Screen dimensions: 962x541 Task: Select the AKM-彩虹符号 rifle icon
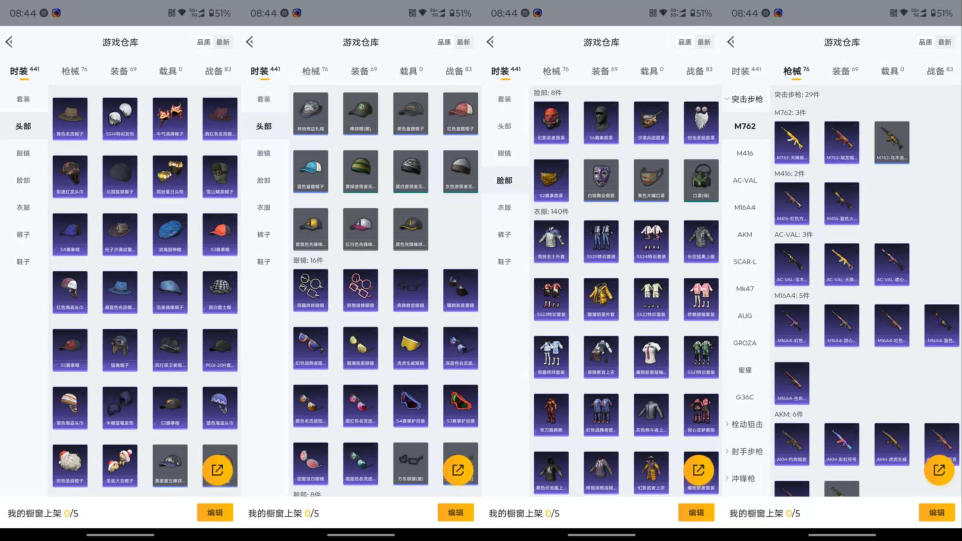click(x=841, y=443)
